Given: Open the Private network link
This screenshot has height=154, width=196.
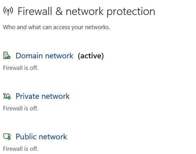Looking at the screenshot, I should point(42,96).
